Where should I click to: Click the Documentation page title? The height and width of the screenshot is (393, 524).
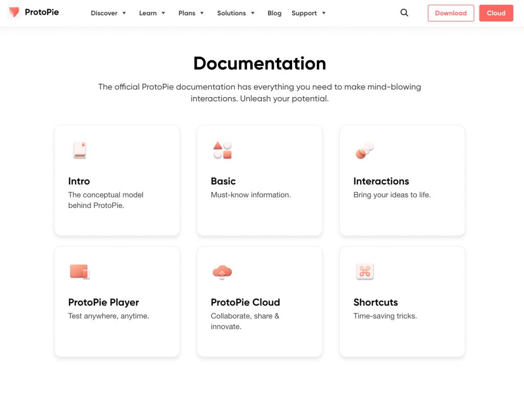point(259,63)
